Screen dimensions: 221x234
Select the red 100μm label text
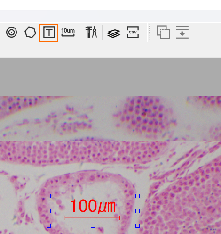(x=93, y=206)
